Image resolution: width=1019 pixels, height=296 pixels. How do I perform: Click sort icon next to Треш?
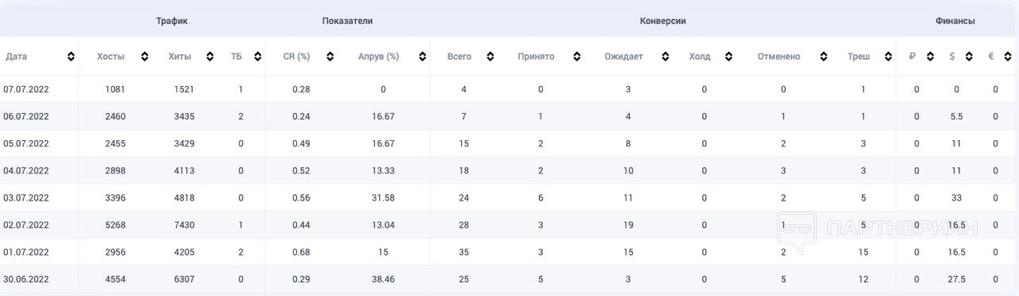point(888,56)
